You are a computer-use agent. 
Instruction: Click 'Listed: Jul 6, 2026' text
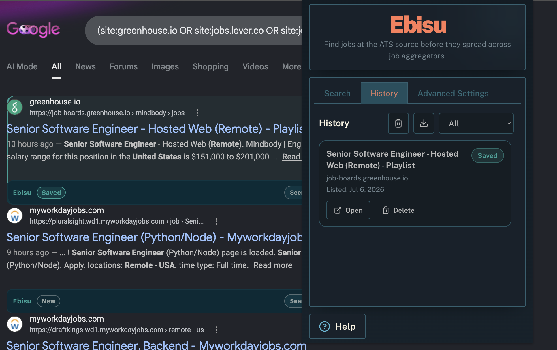point(355,189)
